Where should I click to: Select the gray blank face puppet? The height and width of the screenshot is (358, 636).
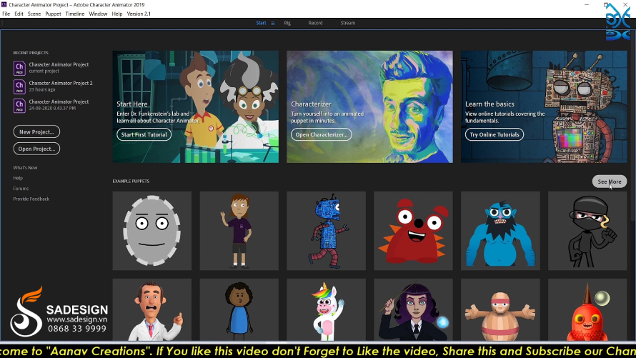tap(152, 231)
